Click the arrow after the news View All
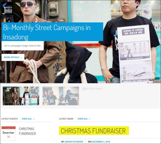161x144 pixels. [x=89, y=119]
